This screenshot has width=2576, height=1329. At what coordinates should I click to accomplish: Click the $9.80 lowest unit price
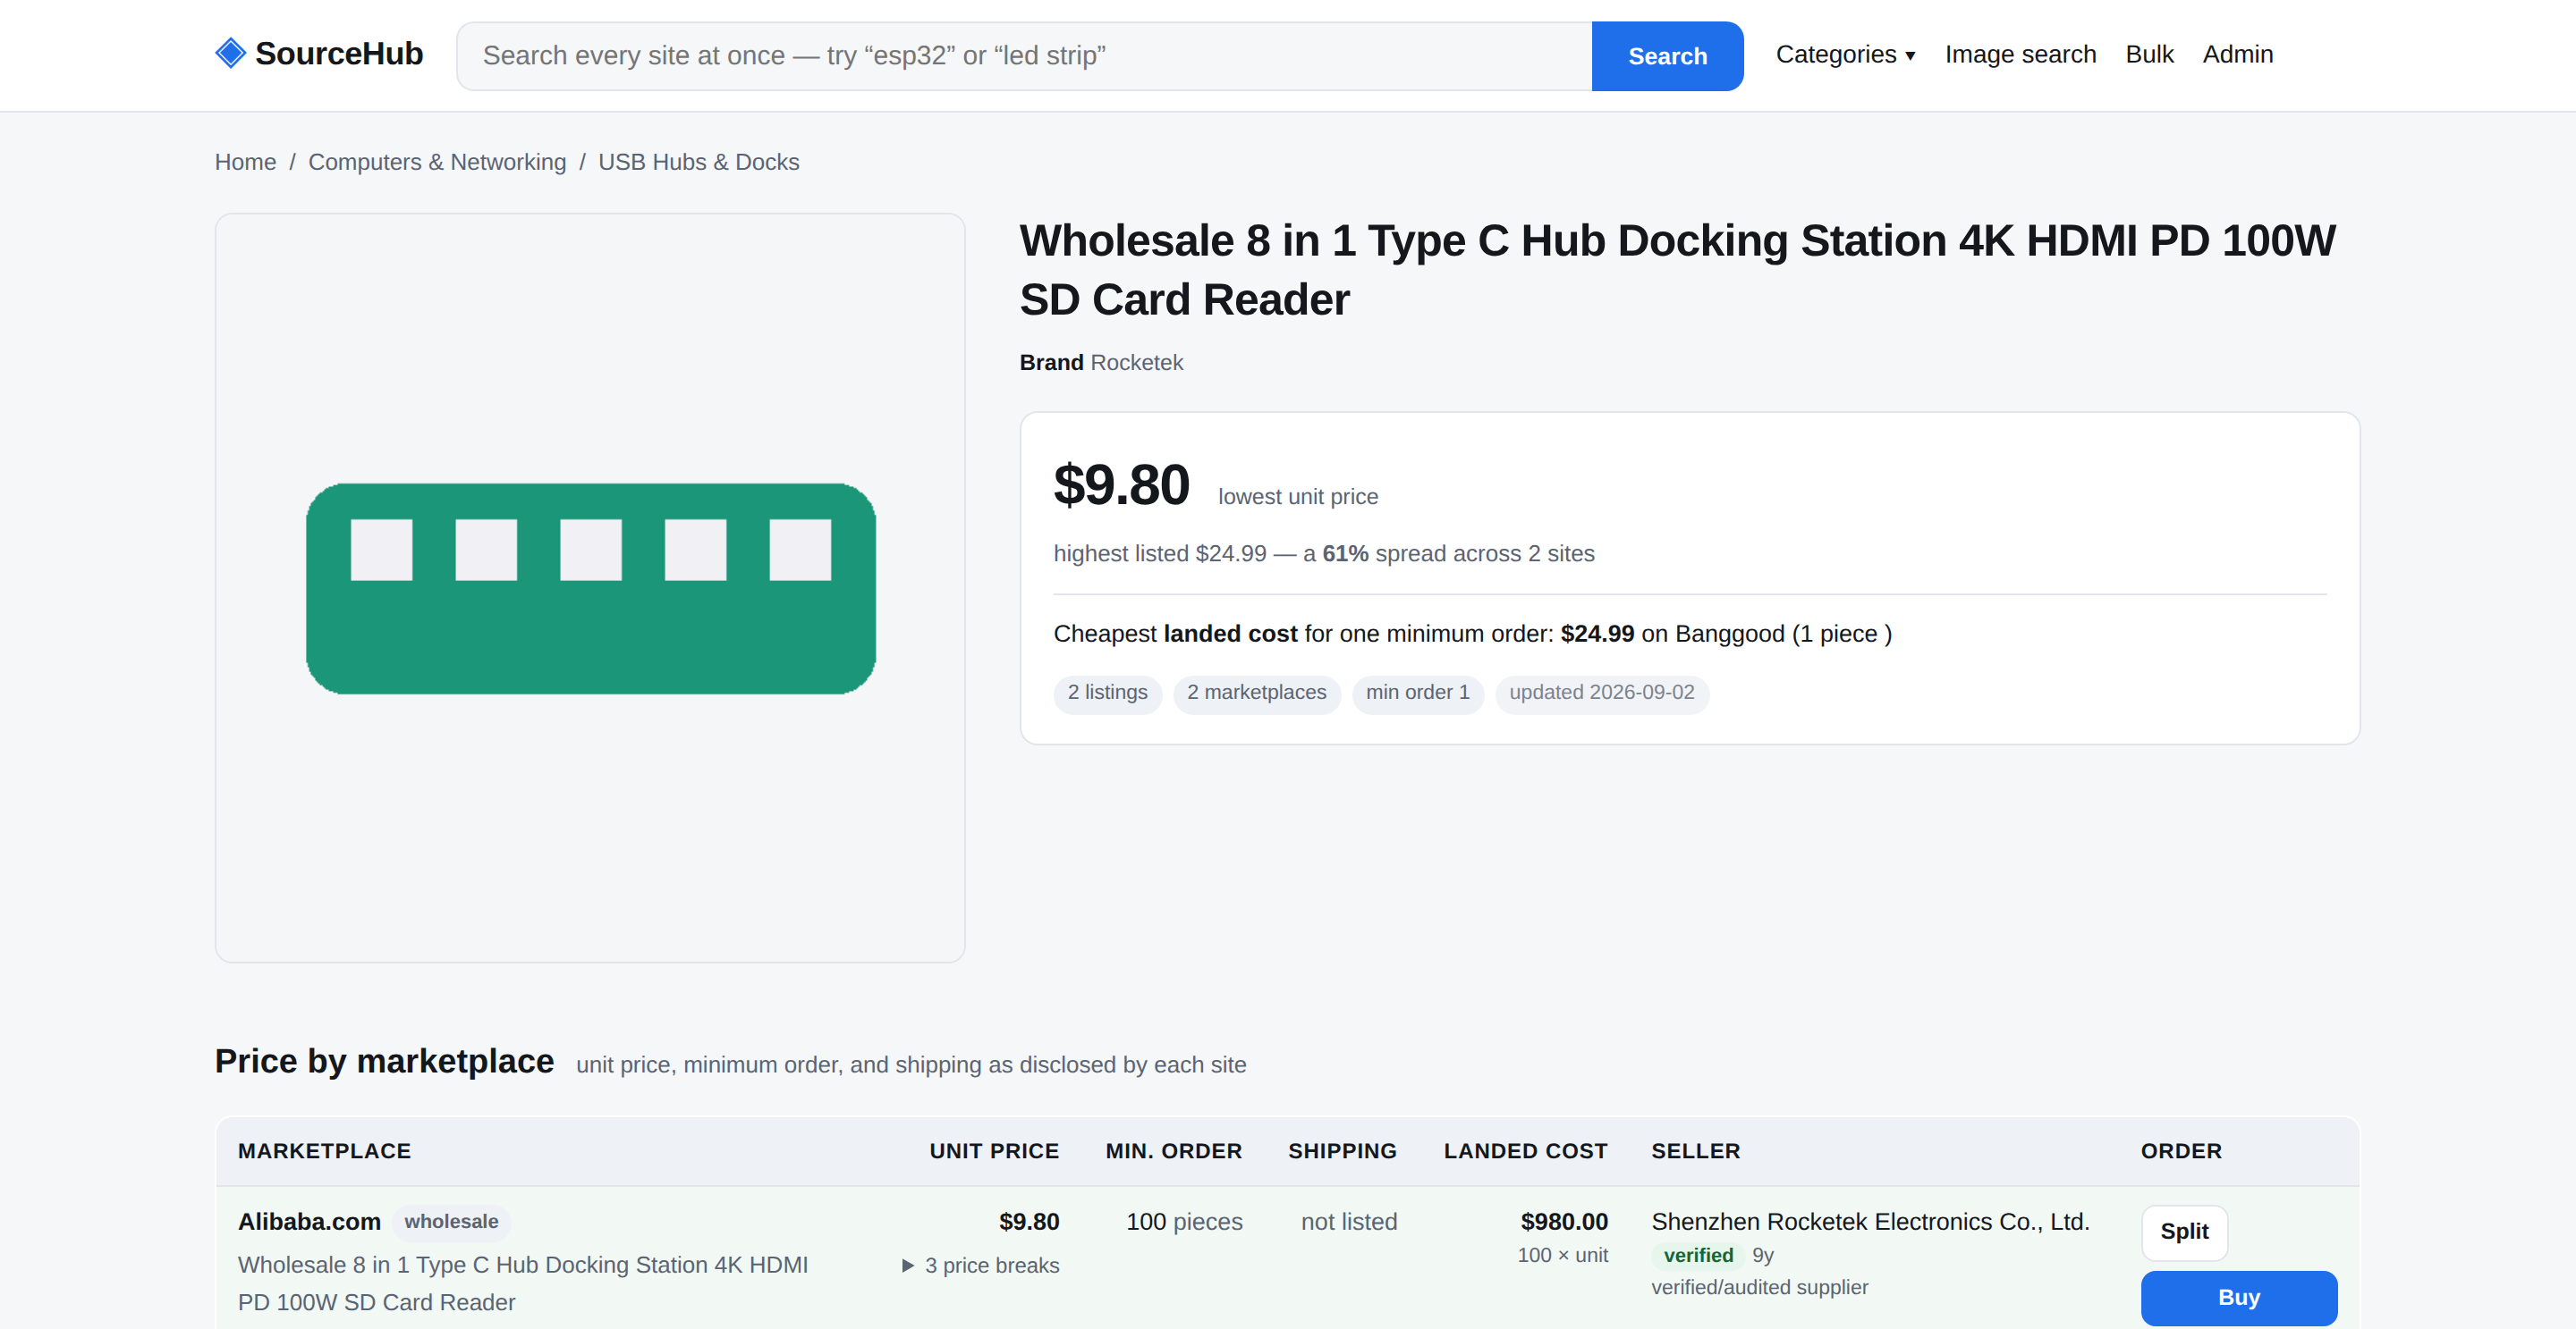[1122, 485]
